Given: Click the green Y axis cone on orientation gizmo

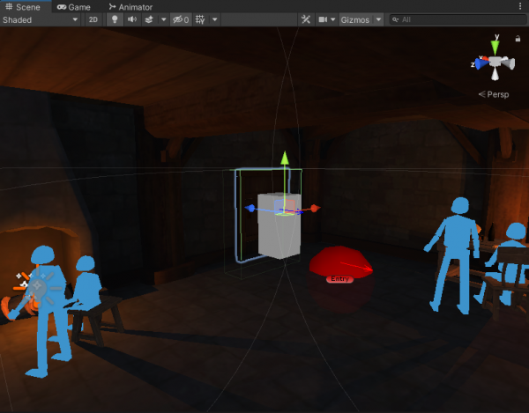Looking at the screenshot, I should [x=495, y=47].
